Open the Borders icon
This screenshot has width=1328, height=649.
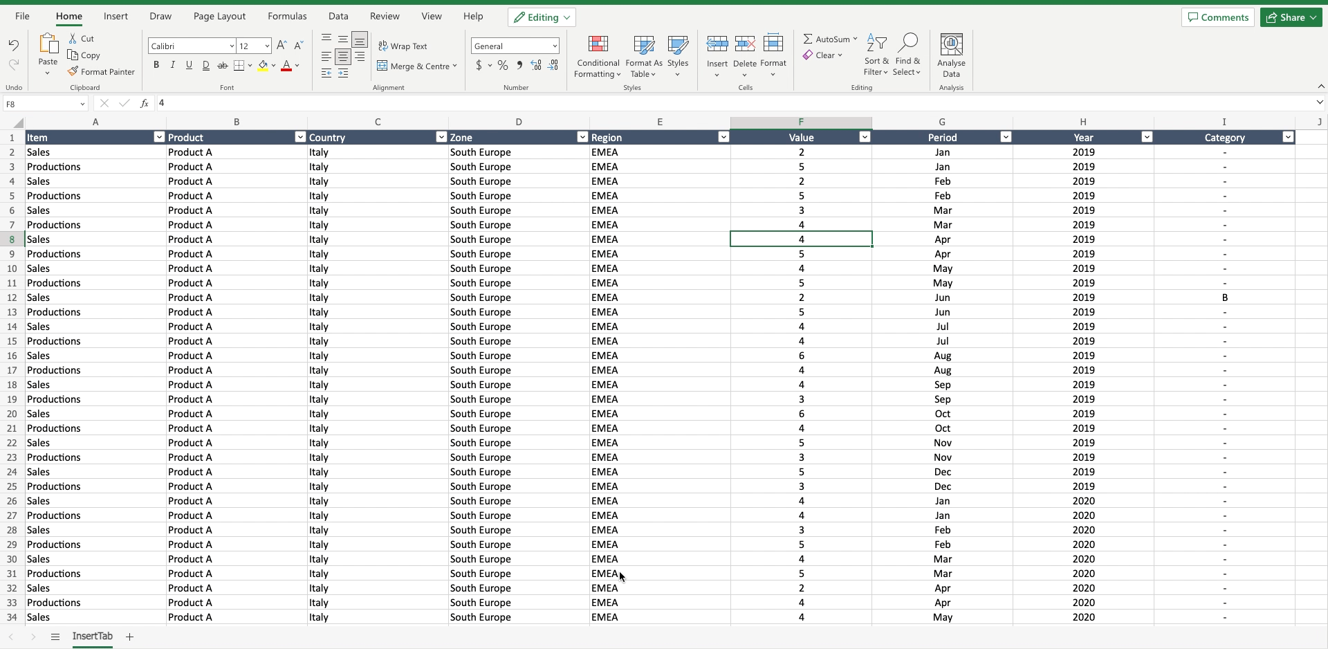(239, 66)
